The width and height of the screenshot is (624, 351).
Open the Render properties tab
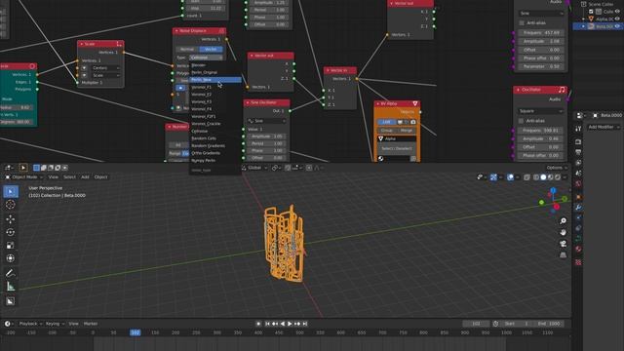(578, 142)
